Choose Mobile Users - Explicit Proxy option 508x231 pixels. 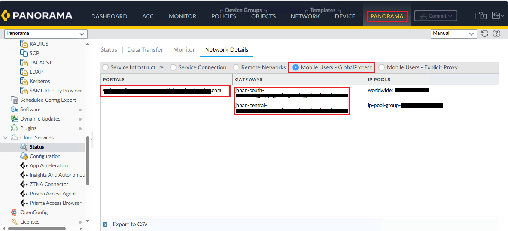382,67
